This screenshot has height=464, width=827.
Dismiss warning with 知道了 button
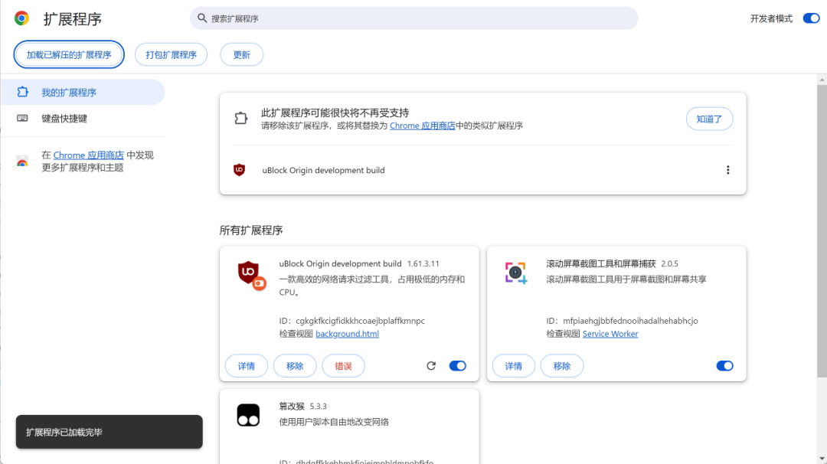coord(709,119)
